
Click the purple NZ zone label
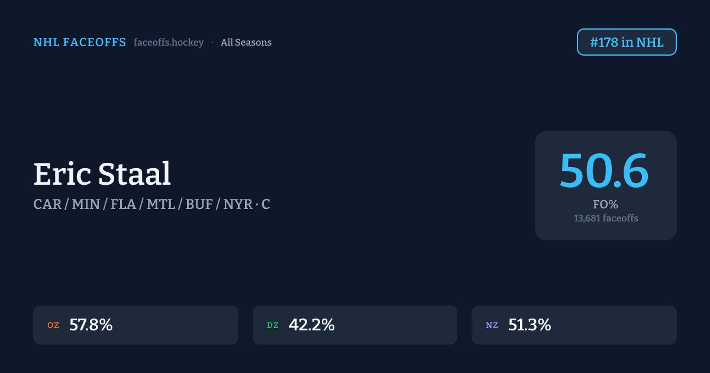492,325
